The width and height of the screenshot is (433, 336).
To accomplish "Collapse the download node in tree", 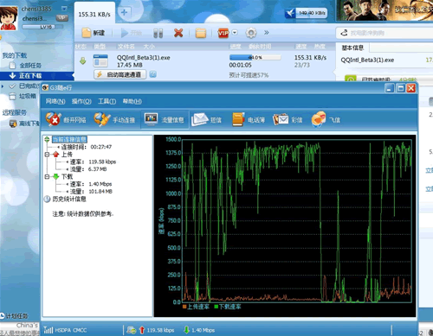I will (47, 176).
